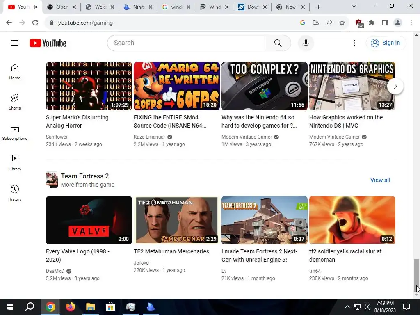The height and width of the screenshot is (315, 420).
Task: Open DasMxD channel link
Action: [x=55, y=271]
